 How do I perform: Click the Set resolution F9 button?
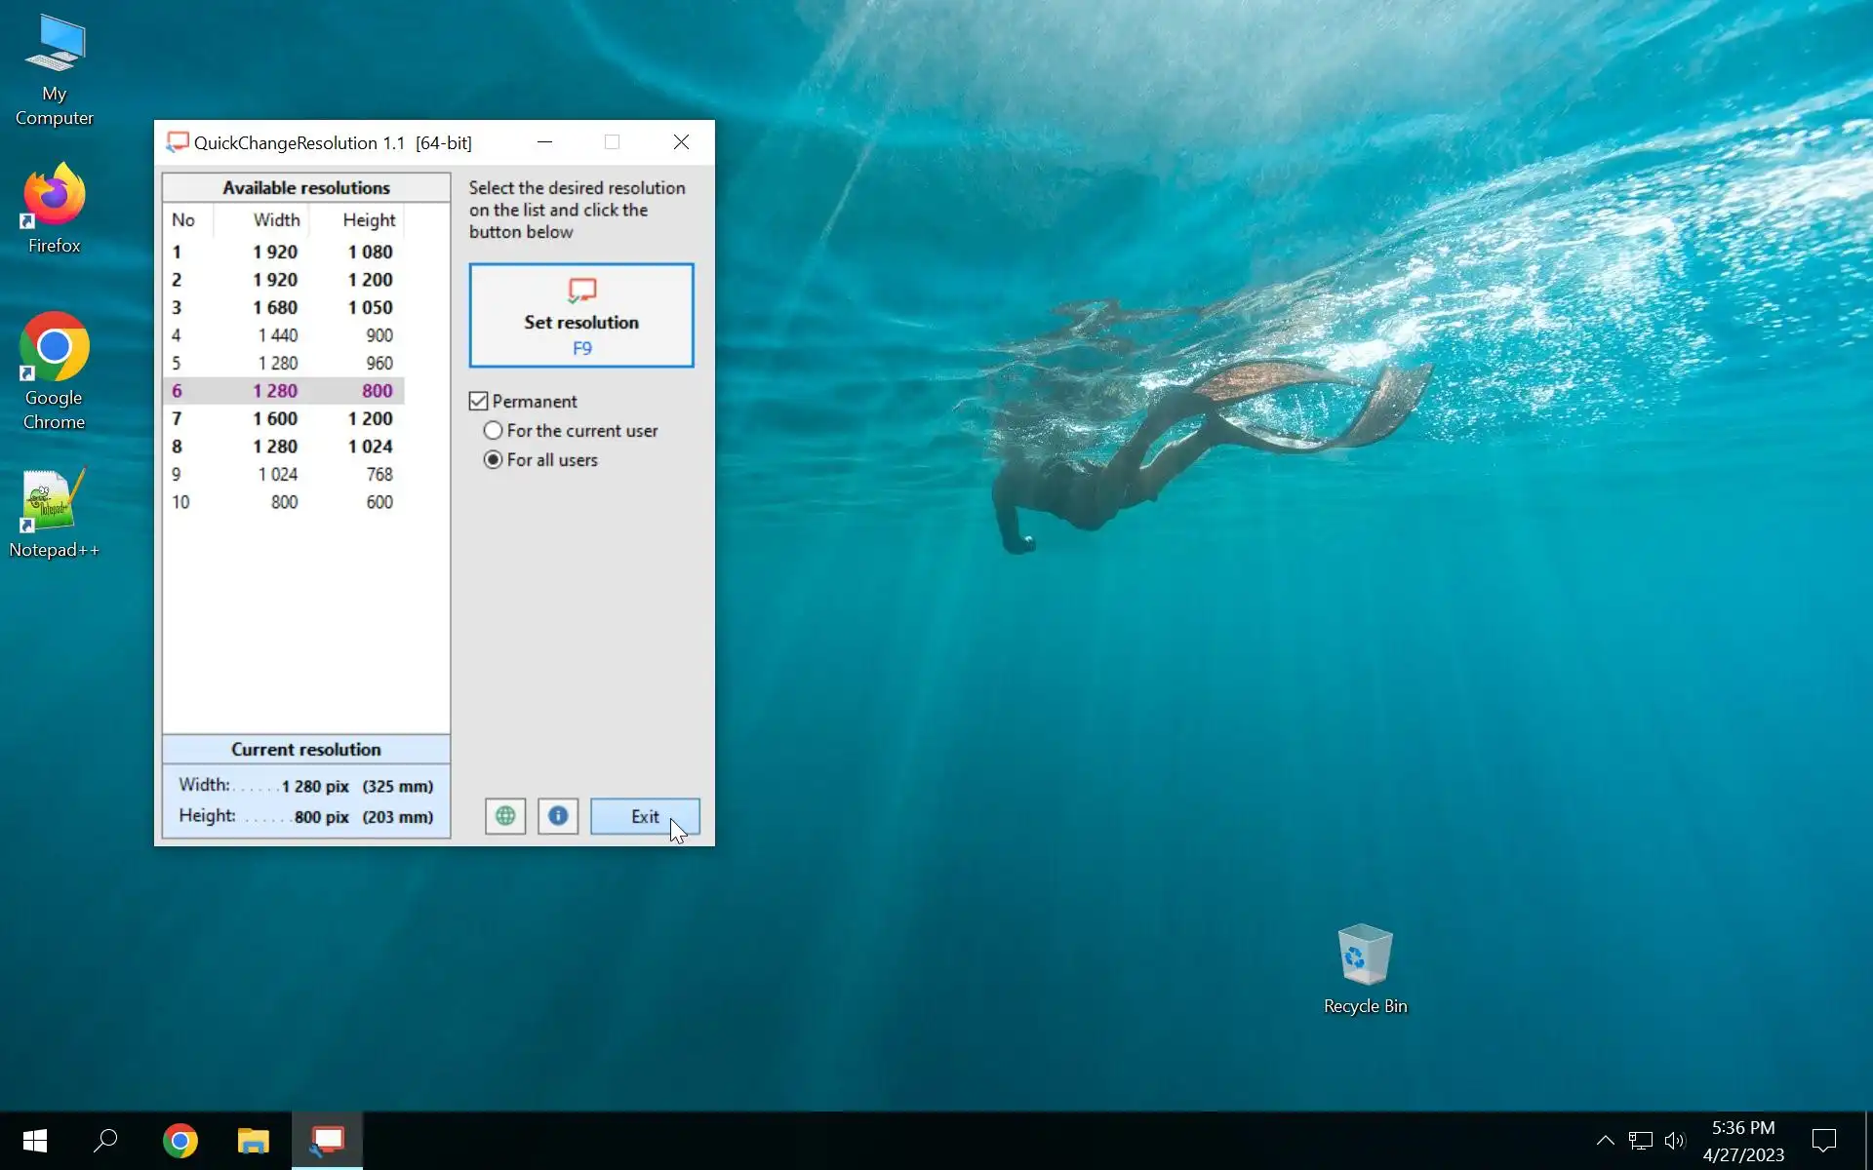point(581,315)
